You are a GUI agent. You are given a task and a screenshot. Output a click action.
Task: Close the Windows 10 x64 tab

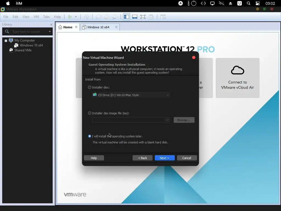point(116,27)
